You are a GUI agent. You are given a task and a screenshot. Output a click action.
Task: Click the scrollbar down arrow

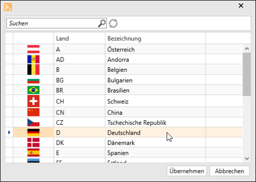click(247, 158)
